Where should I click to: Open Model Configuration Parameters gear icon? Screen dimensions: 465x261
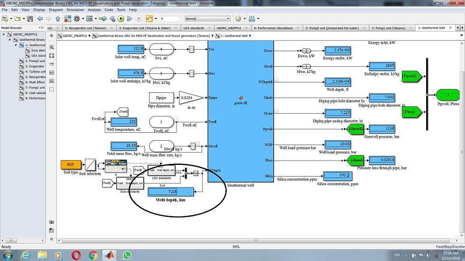coord(77,18)
